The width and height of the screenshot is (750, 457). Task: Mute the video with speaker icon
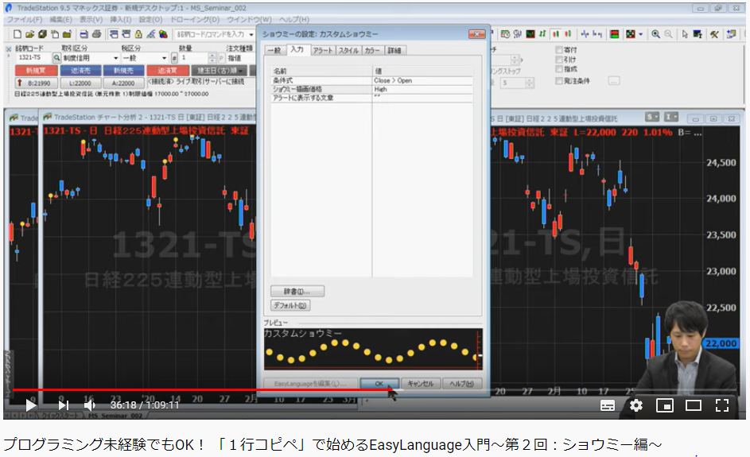pyautogui.click(x=89, y=405)
